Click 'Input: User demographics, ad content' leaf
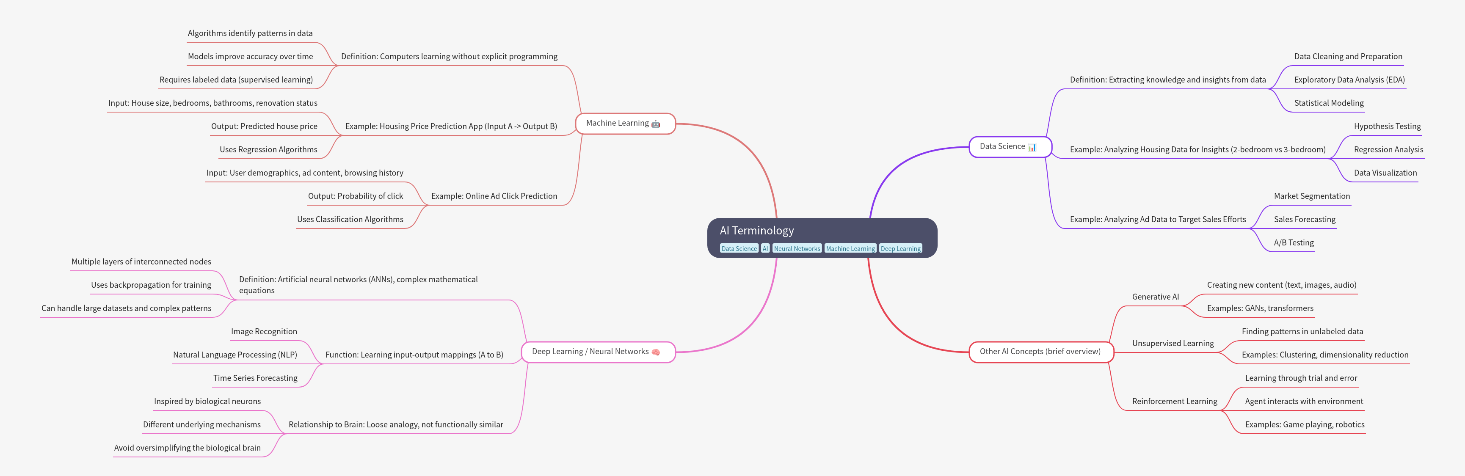Image resolution: width=1465 pixels, height=476 pixels. (x=305, y=173)
